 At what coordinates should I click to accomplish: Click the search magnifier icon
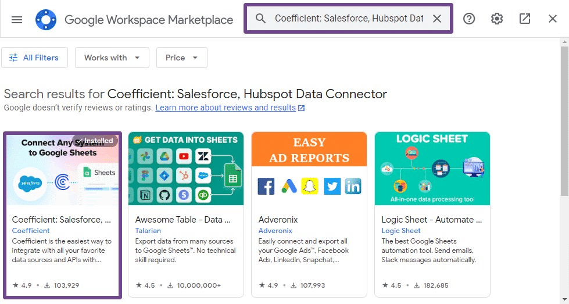pos(261,19)
